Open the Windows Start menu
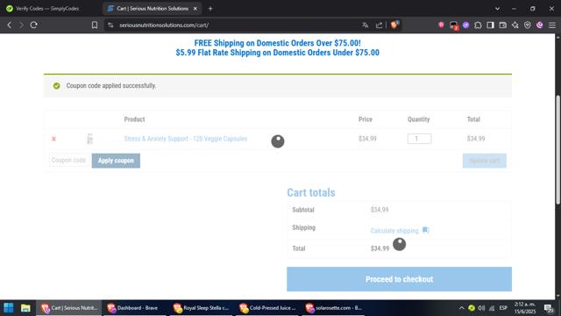The height and width of the screenshot is (316, 561). pyautogui.click(x=9, y=308)
